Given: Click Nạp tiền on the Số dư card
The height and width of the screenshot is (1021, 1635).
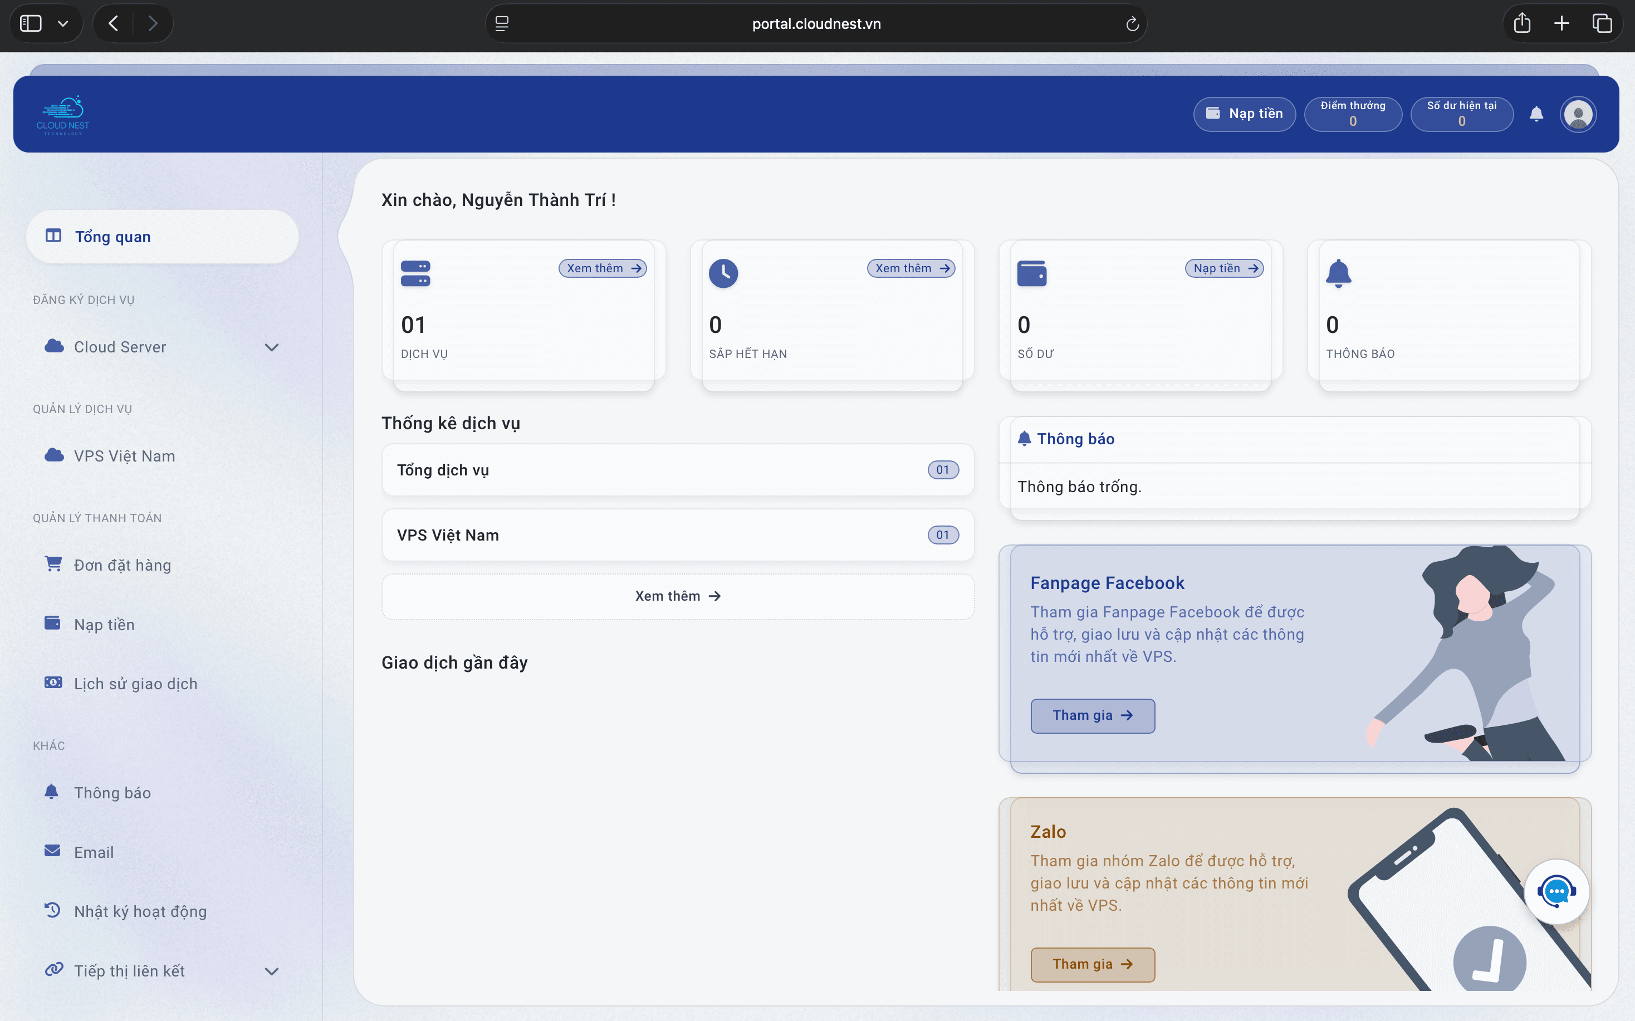Looking at the screenshot, I should point(1225,268).
